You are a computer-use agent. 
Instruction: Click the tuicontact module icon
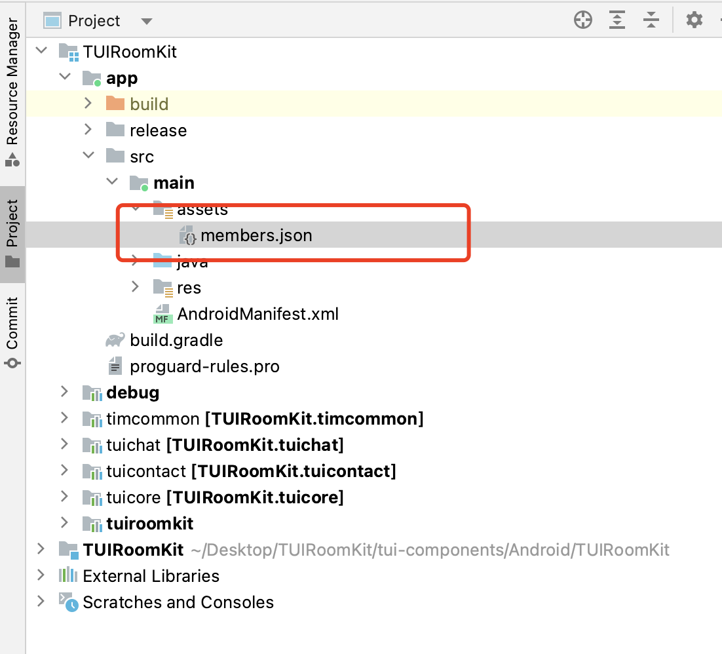[x=92, y=472]
